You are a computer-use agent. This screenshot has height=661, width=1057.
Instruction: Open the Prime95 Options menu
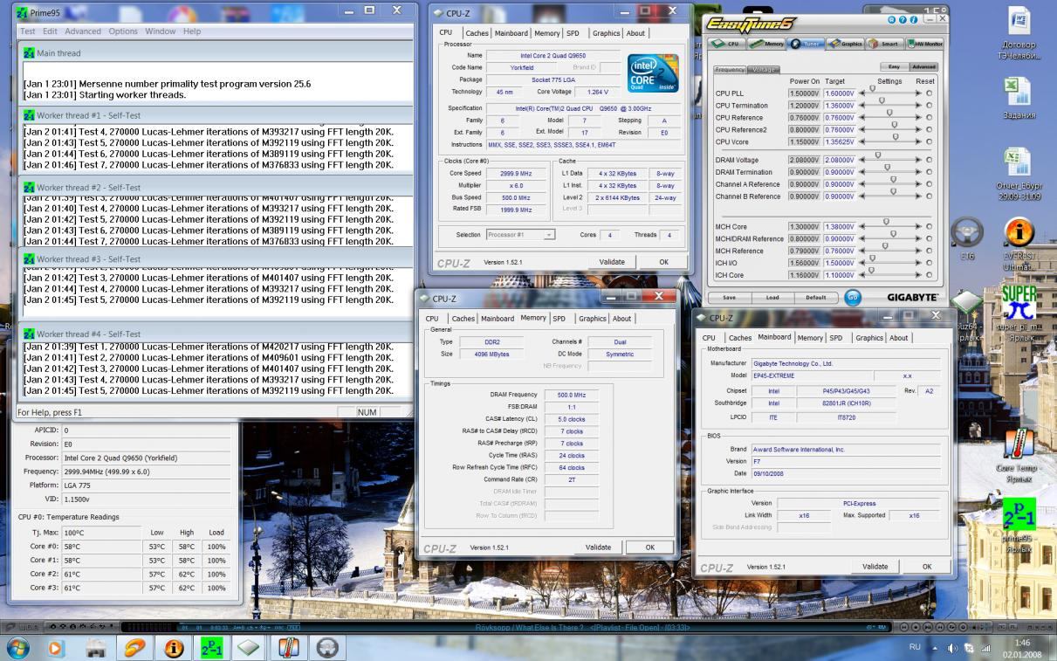click(x=123, y=31)
